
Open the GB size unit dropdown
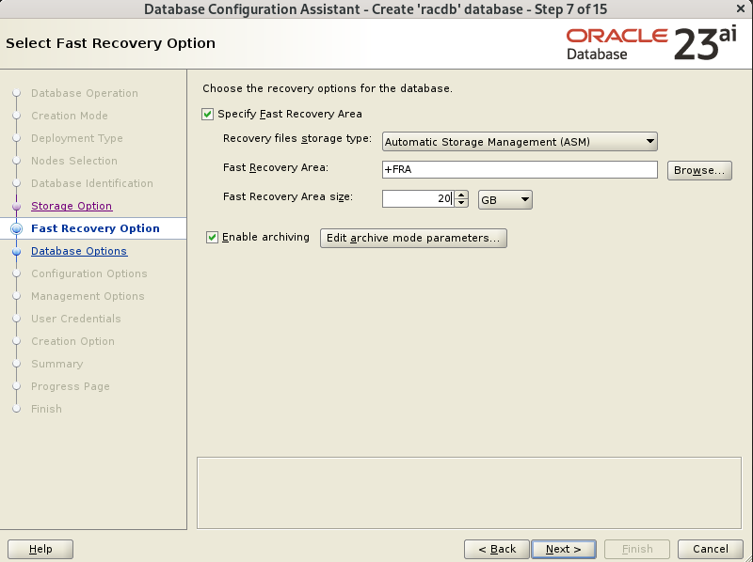pos(505,199)
